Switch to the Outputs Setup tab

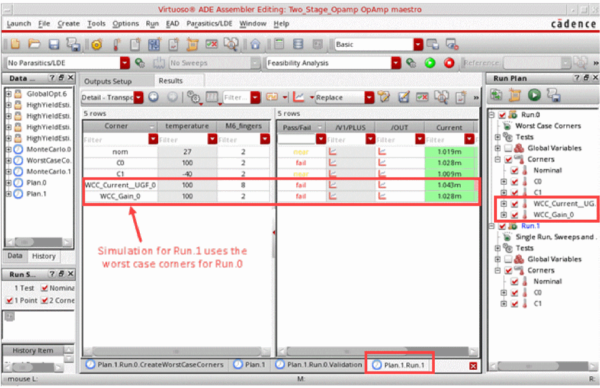coord(107,81)
